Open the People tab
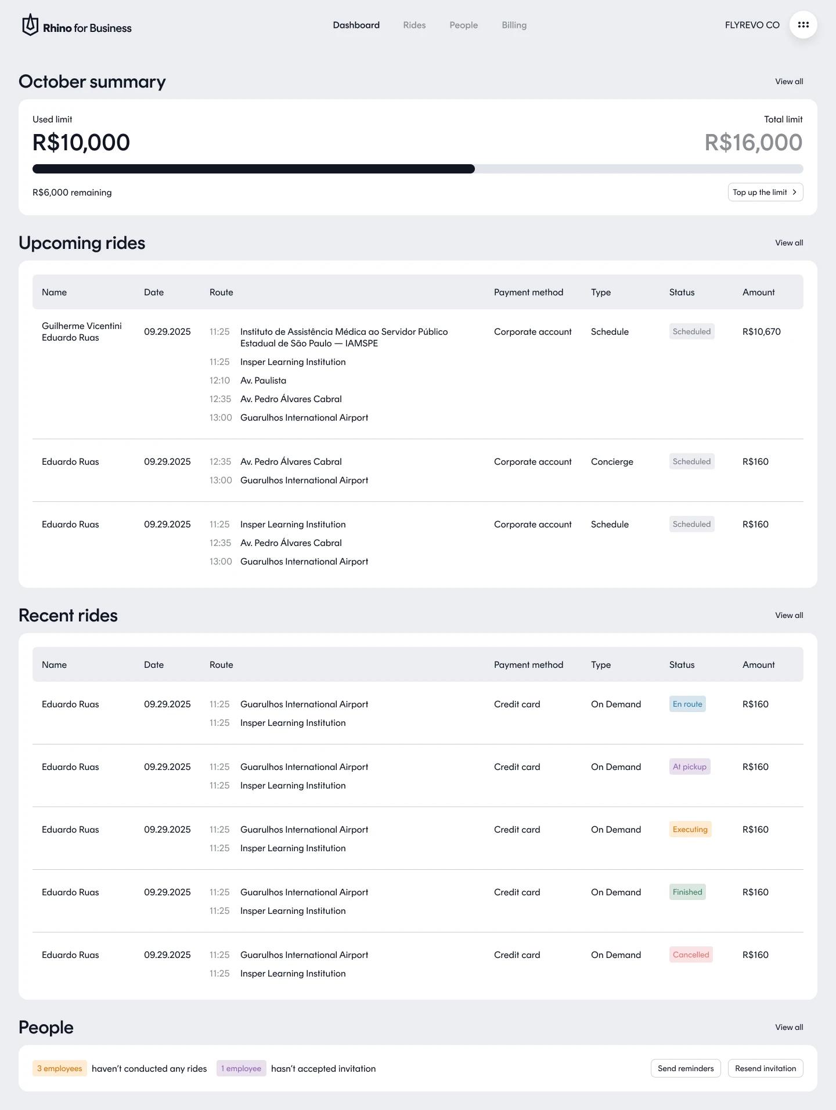 pyautogui.click(x=464, y=25)
